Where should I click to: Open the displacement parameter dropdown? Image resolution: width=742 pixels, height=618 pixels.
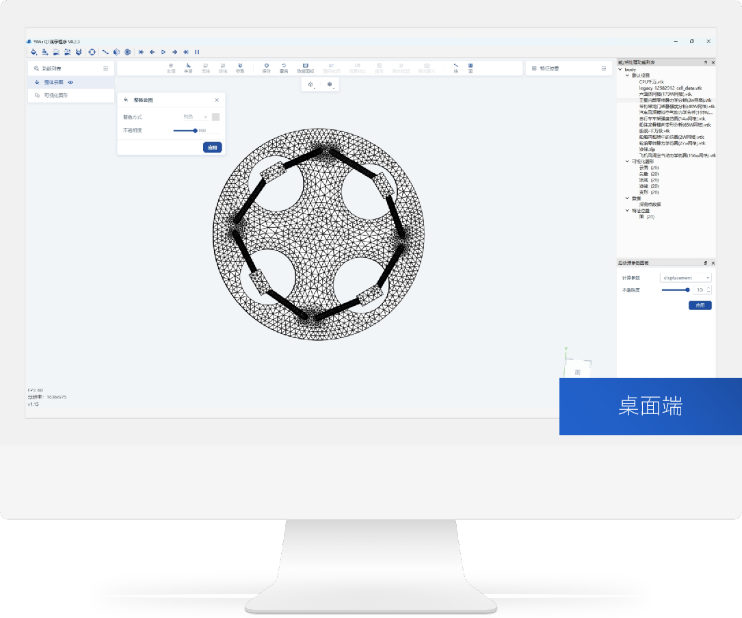(685, 278)
